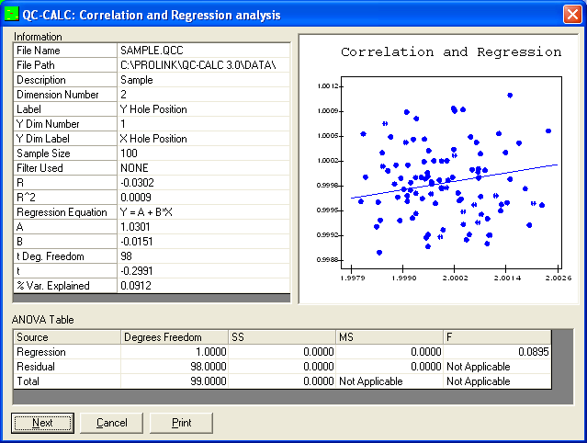Select the Regression row in ANOVA table
This screenshot has height=443, width=587.
(282, 352)
